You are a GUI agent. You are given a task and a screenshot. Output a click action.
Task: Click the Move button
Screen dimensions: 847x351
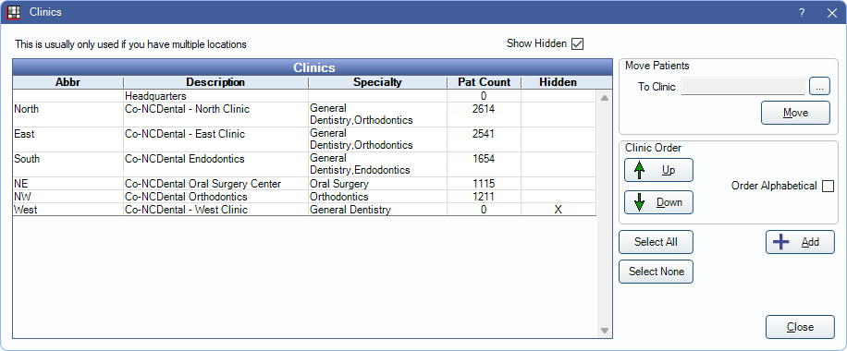coord(796,113)
